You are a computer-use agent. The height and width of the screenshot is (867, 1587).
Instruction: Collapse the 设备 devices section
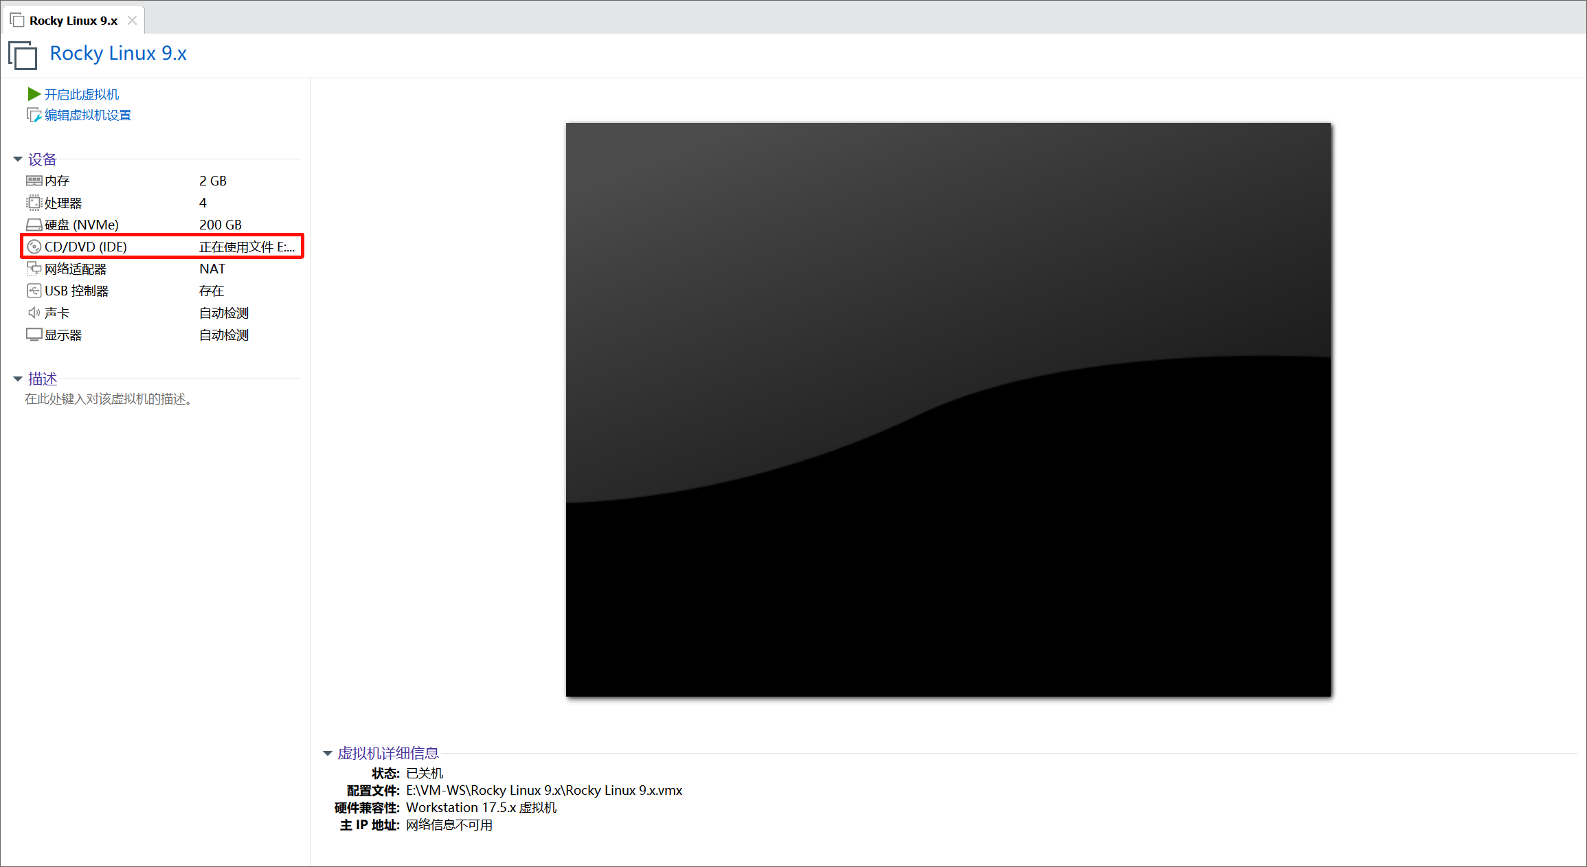click(x=18, y=159)
